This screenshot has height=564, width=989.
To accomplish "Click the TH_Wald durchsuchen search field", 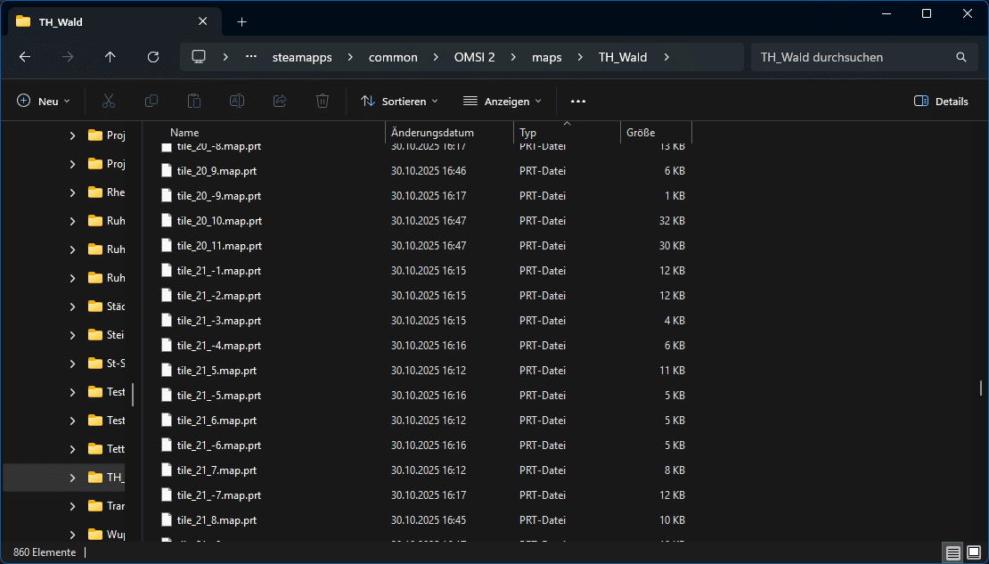I will point(851,57).
